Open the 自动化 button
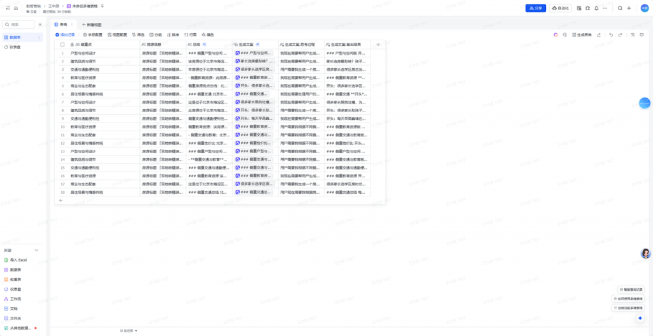The image size is (653, 336). 561,8
